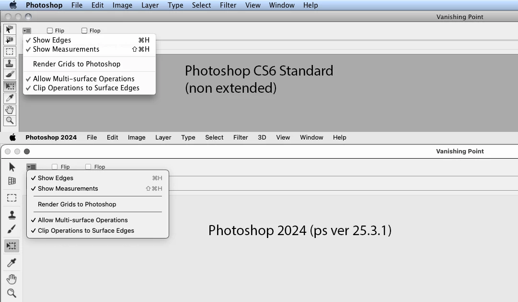
Task: Open Layer menu in CS6 menu bar
Action: click(x=150, y=5)
